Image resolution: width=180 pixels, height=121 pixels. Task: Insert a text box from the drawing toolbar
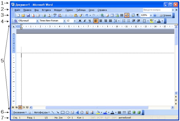coord(72,112)
